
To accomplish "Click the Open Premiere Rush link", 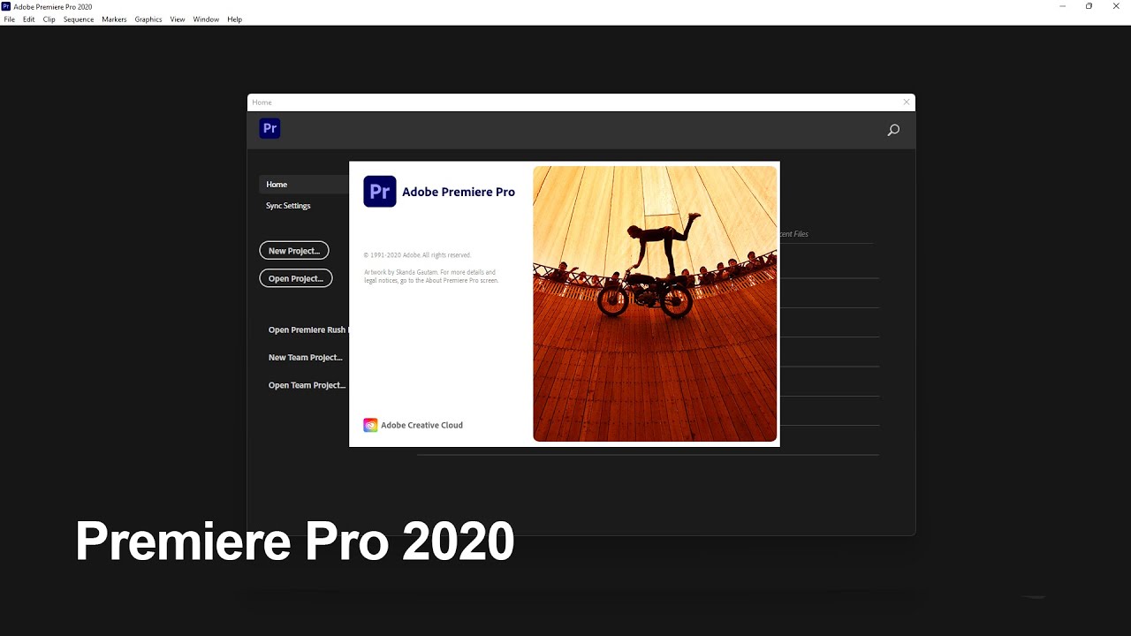I will point(307,330).
